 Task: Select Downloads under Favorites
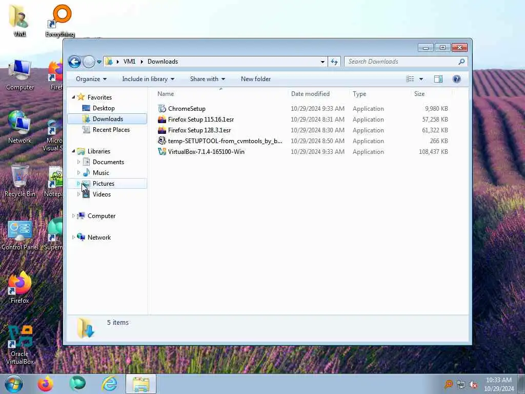point(107,119)
